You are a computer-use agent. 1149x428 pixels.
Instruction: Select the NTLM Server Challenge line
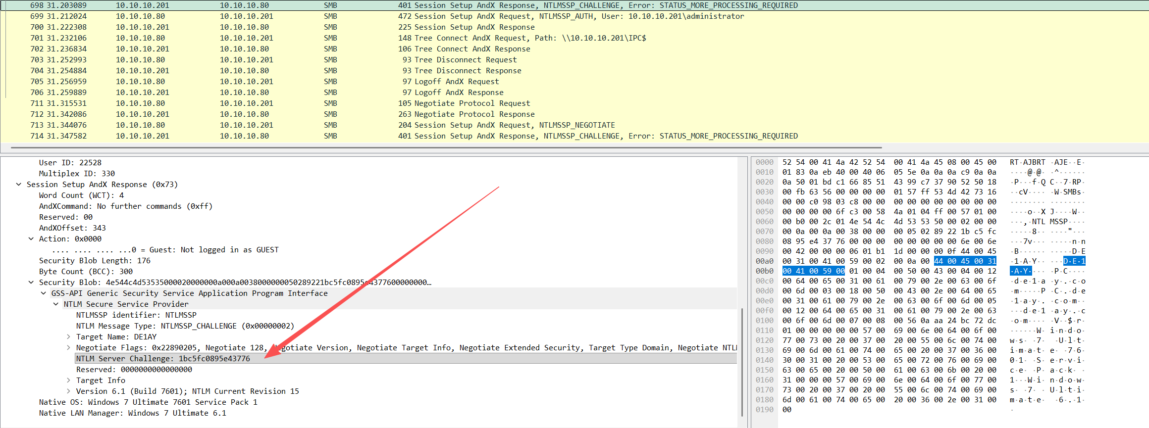coord(163,359)
